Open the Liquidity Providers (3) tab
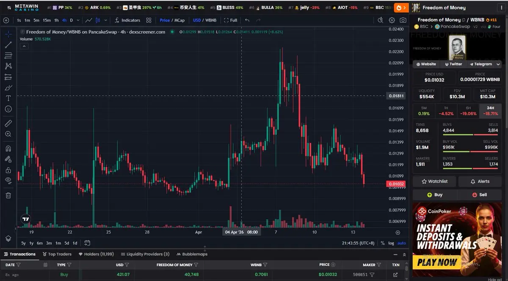This screenshot has height=281, width=508. (145, 254)
